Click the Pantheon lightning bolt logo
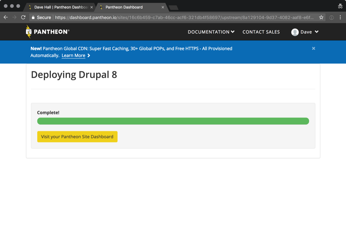The width and height of the screenshot is (346, 239). point(29,32)
